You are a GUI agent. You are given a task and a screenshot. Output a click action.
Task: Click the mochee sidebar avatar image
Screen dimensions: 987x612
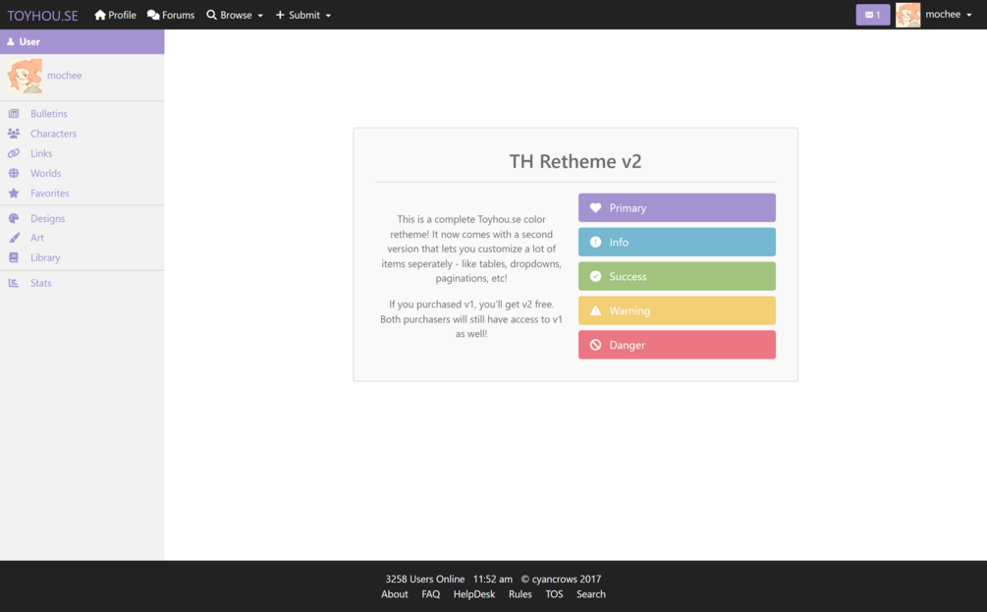click(x=25, y=76)
